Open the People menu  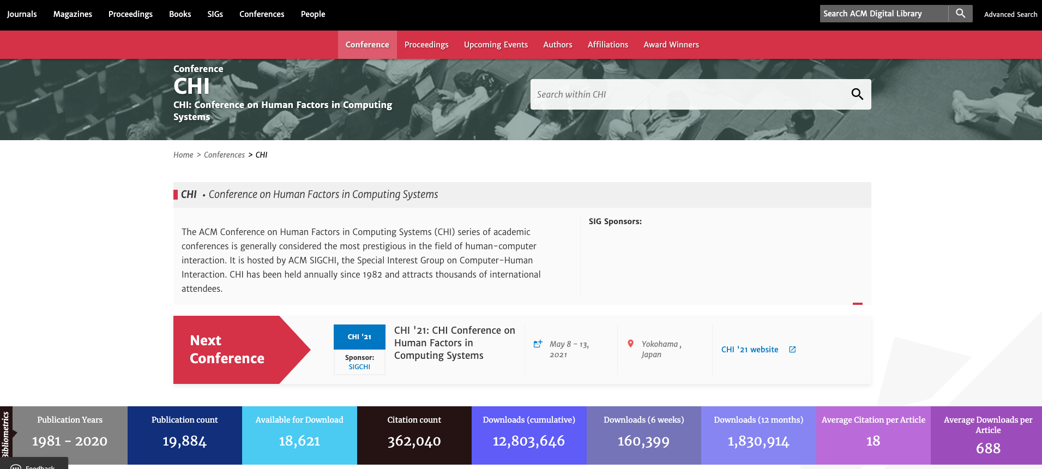pos(313,14)
